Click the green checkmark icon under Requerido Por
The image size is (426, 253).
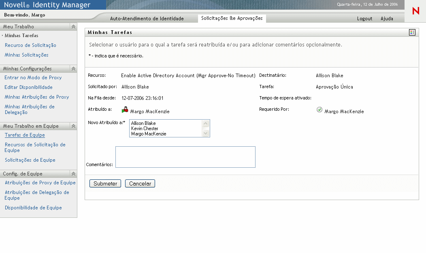click(319, 110)
